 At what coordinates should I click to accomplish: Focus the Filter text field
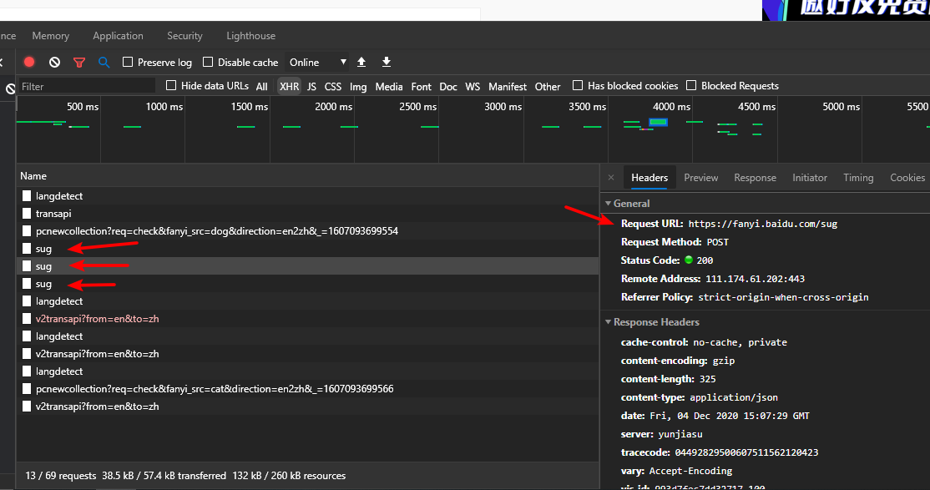[x=87, y=86]
